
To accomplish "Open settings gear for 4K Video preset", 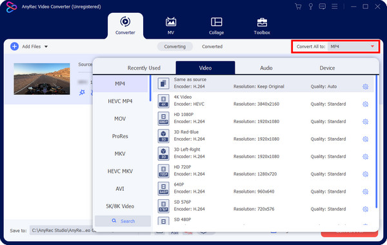I will pyautogui.click(x=365, y=104).
